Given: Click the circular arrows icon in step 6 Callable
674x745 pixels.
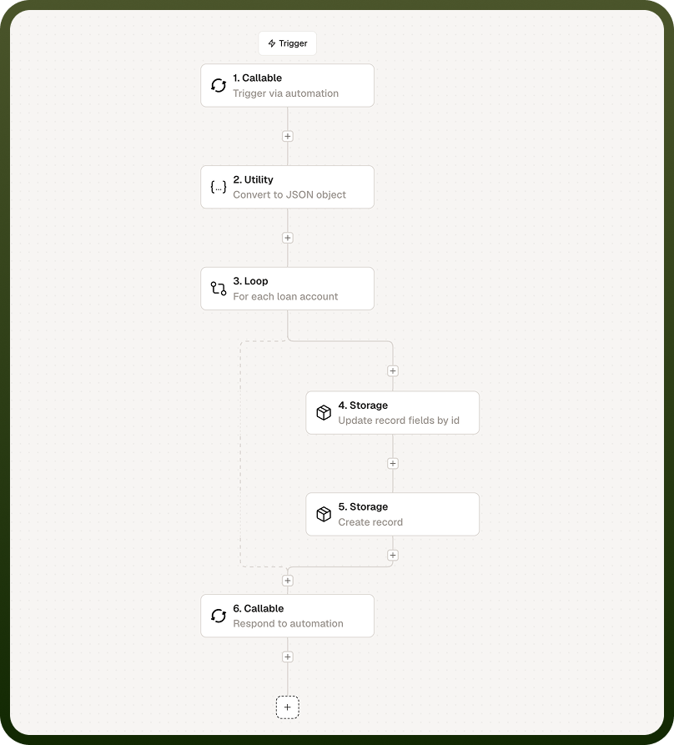Looking at the screenshot, I should [219, 616].
